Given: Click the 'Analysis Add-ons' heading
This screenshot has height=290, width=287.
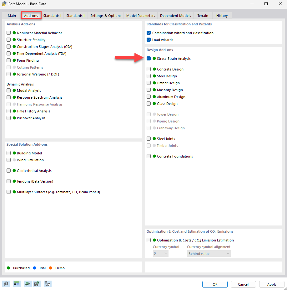Looking at the screenshot, I should pyautogui.click(x=21, y=24).
